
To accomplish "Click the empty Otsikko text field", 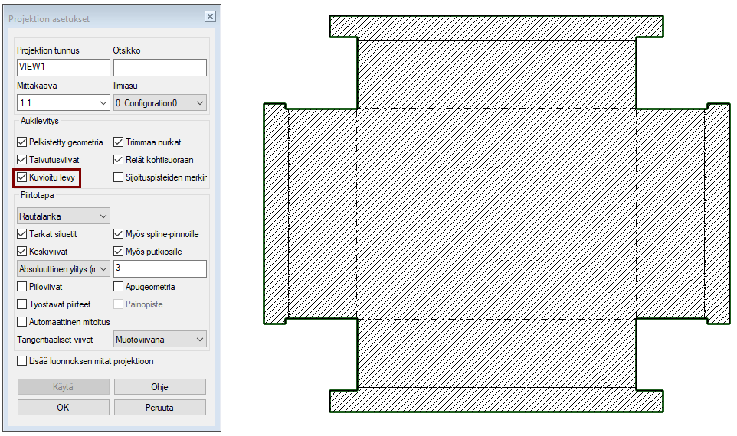I will pyautogui.click(x=159, y=67).
